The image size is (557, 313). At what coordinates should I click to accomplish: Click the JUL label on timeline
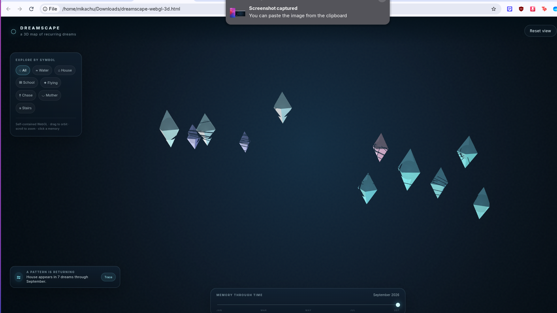point(353,310)
